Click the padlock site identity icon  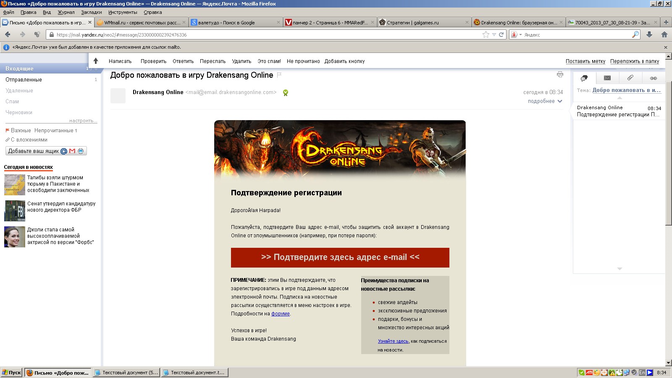point(51,35)
